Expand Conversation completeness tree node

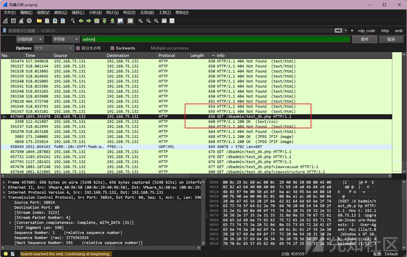[10, 223]
